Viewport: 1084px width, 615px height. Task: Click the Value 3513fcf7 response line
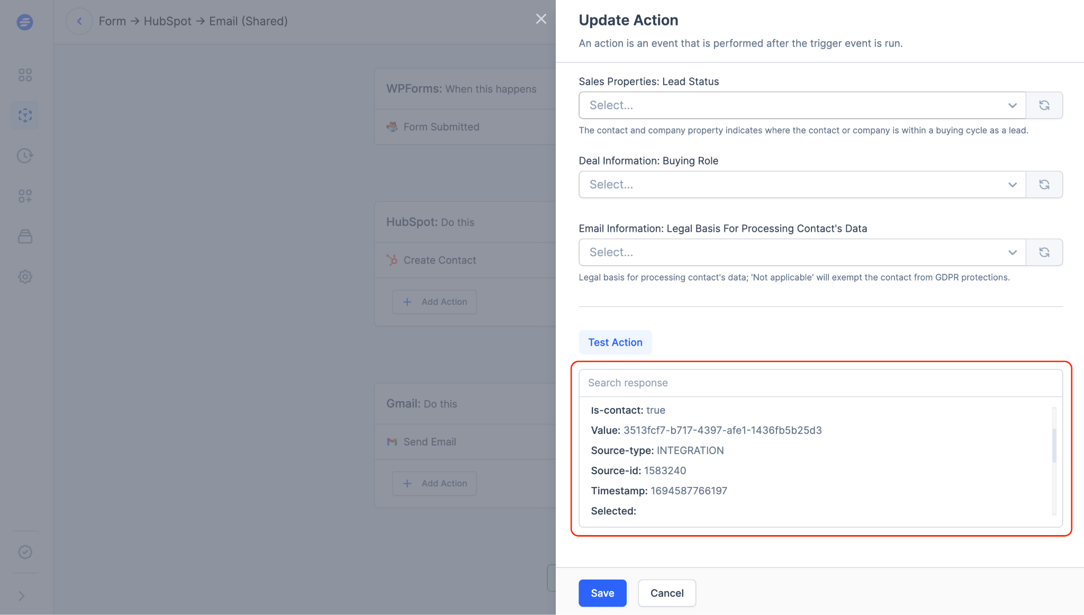pos(706,430)
